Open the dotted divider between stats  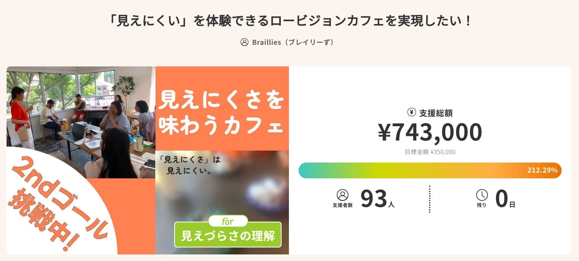(x=430, y=198)
